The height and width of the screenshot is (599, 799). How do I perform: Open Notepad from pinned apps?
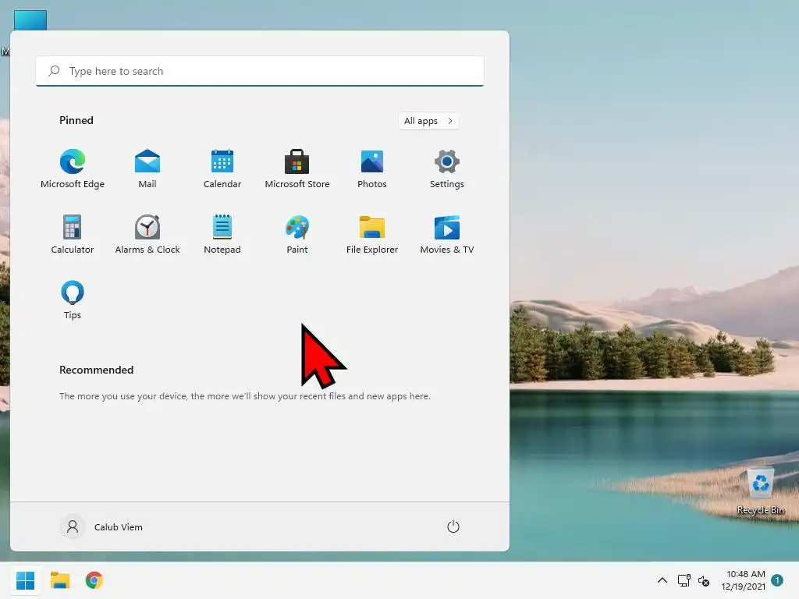click(x=222, y=234)
